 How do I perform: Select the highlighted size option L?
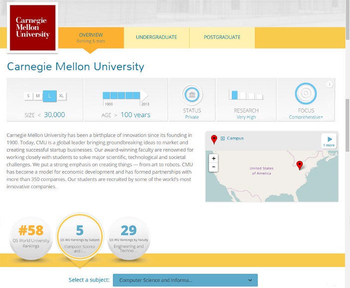50,96
